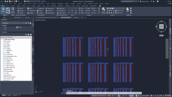The height and width of the screenshot is (97, 172).
Task: Click the Quick Select icon in Properties
Action: coord(30,23)
